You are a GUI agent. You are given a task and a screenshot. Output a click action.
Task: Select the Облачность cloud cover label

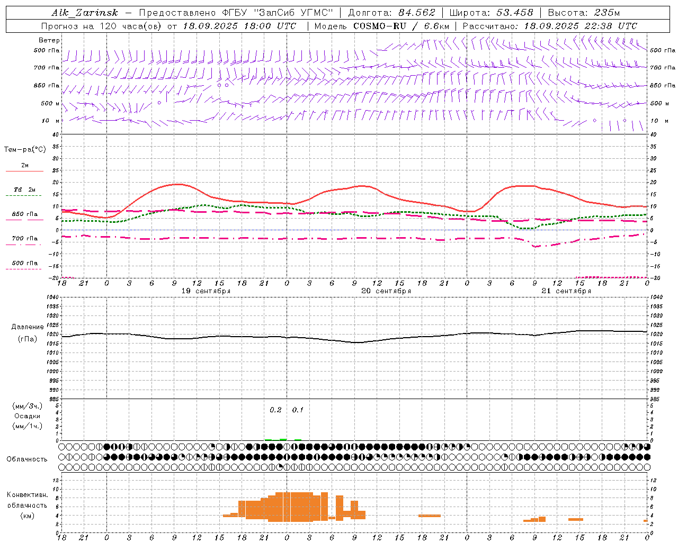point(27,459)
